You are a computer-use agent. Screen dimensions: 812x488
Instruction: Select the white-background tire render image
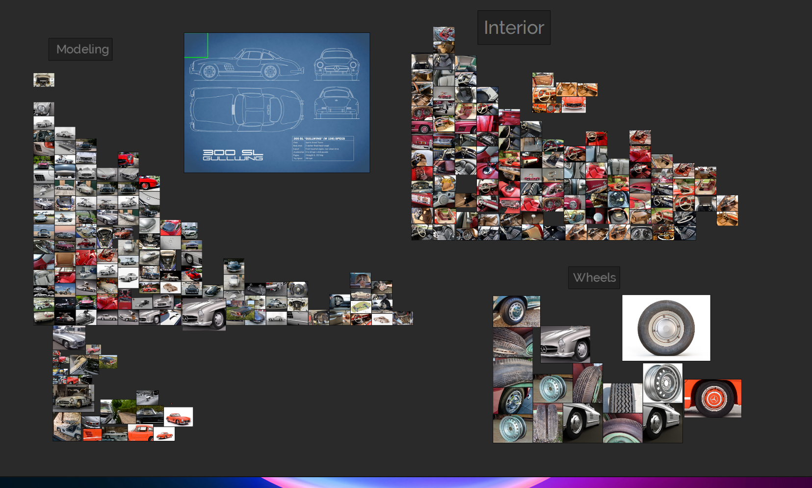pos(666,328)
